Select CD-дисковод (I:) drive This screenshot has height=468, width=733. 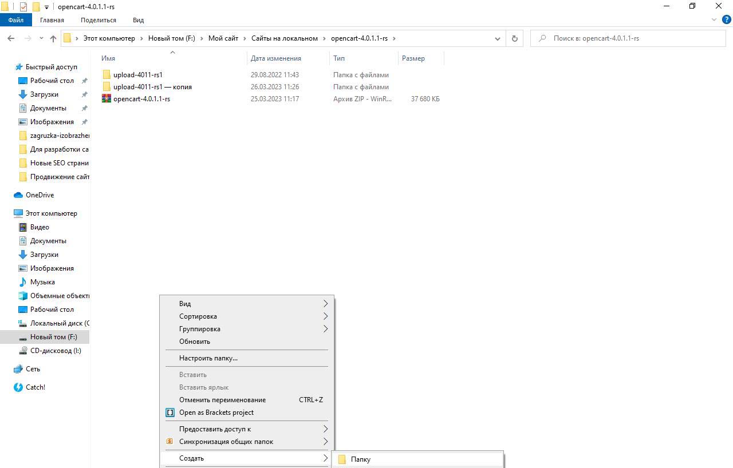(x=55, y=351)
